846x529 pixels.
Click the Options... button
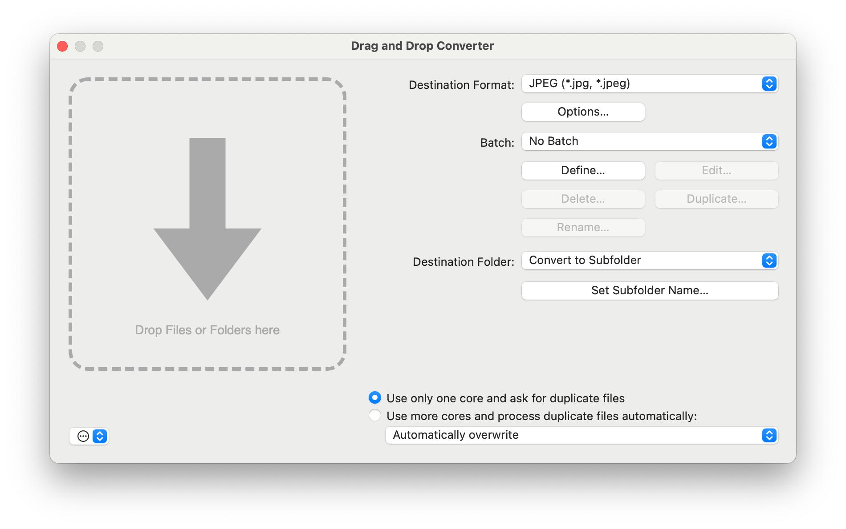583,112
